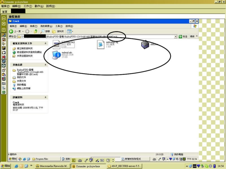
Task: Click the green Go arrow button
Action: click(180, 37)
